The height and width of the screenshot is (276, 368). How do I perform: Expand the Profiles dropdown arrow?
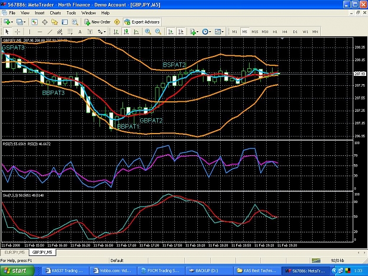25,22
